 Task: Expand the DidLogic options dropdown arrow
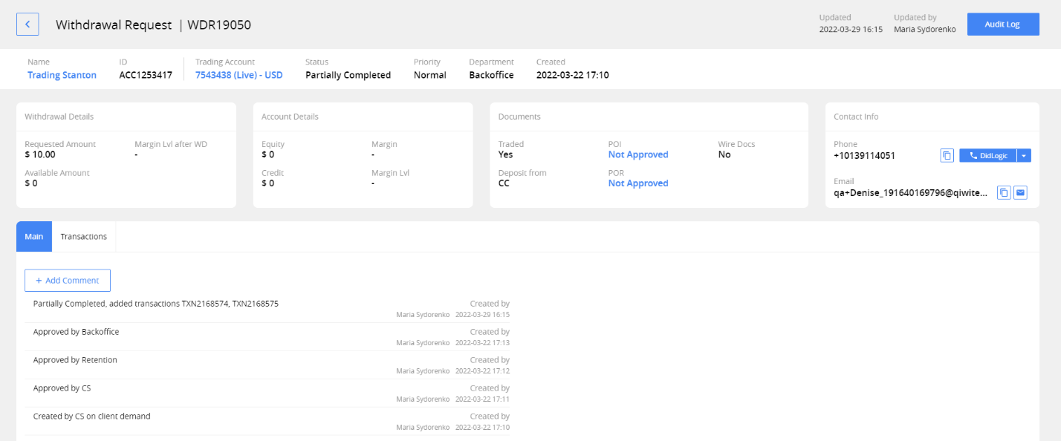pos(1024,155)
